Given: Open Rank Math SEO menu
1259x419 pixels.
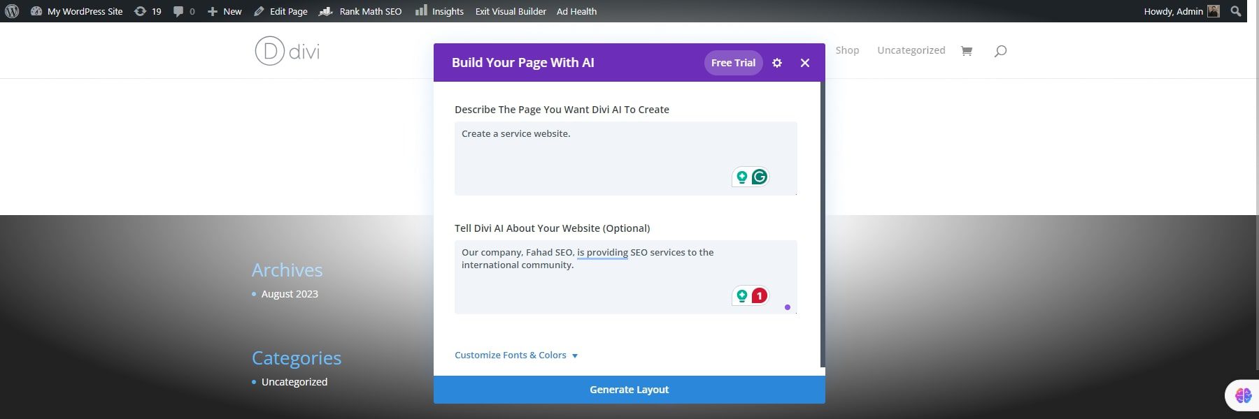Looking at the screenshot, I should coord(360,11).
